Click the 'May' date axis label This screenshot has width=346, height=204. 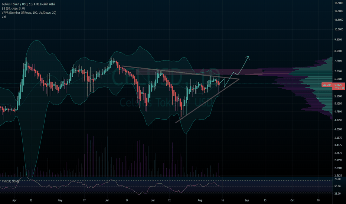pyautogui.click(x=60, y=200)
